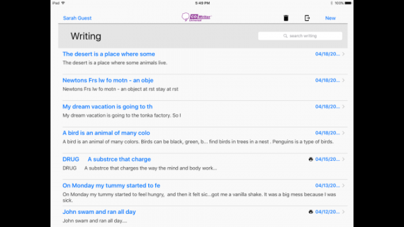The image size is (404, 227).
Task: Click preview text mentioning the tonka factory
Action: tap(122, 115)
